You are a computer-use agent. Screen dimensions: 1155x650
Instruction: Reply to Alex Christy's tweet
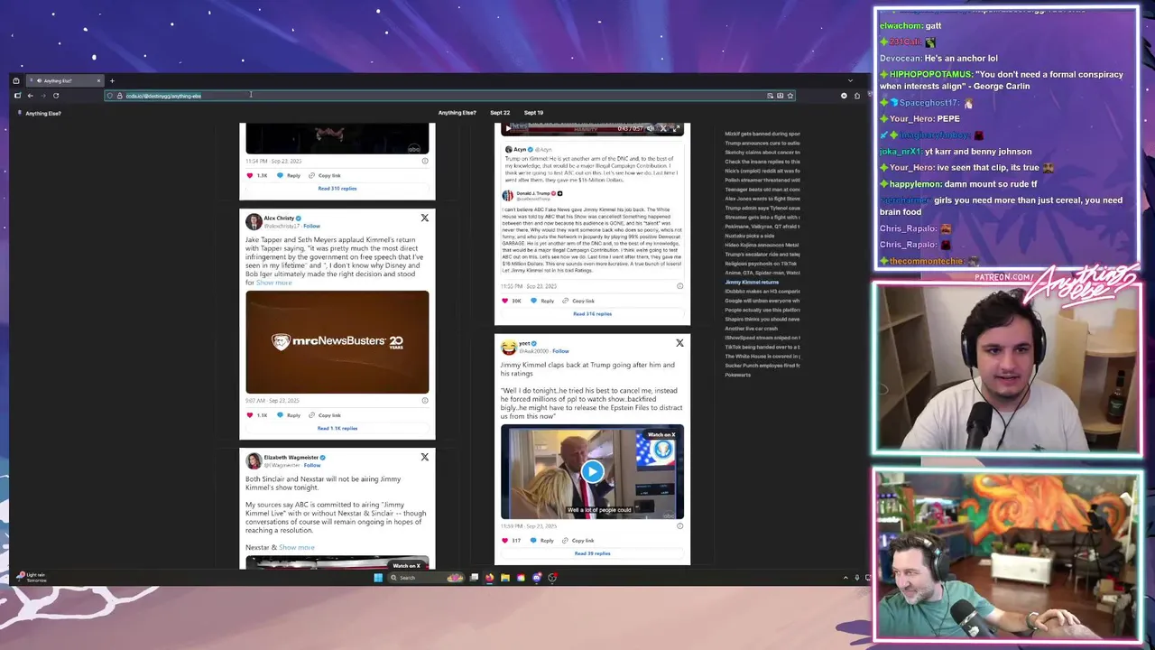(x=289, y=415)
